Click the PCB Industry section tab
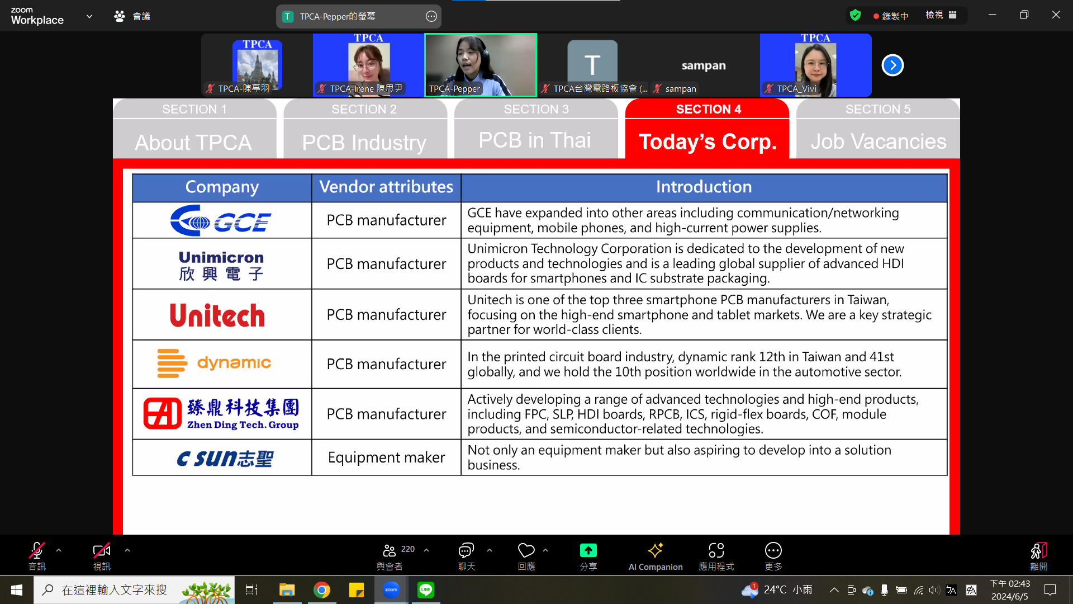Screen dimensions: 1073x604 364,129
